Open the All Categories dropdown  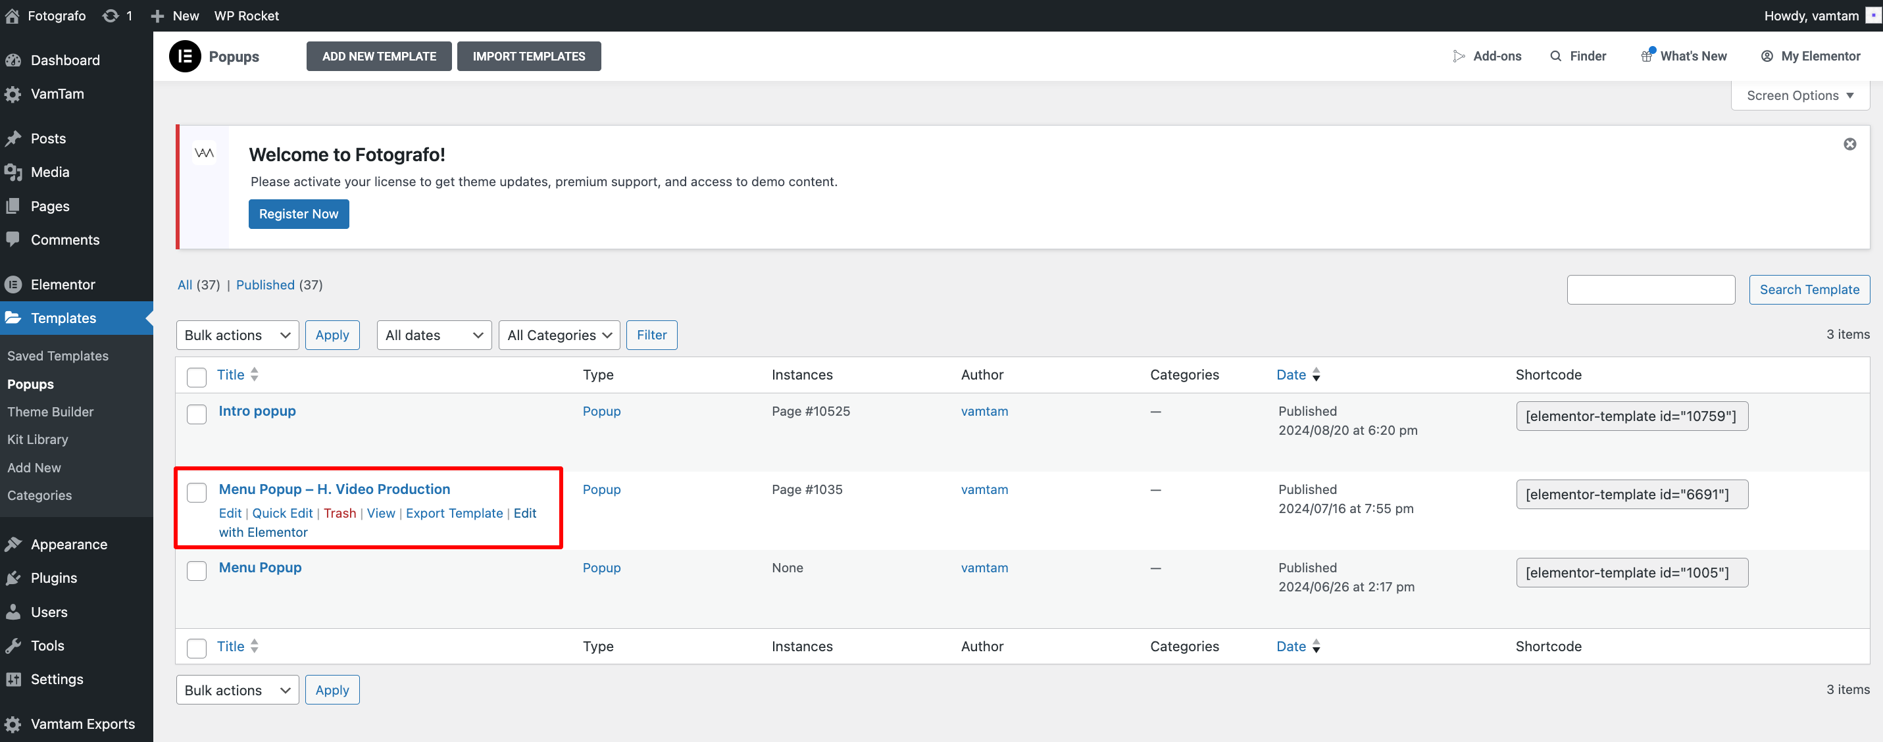(559, 335)
